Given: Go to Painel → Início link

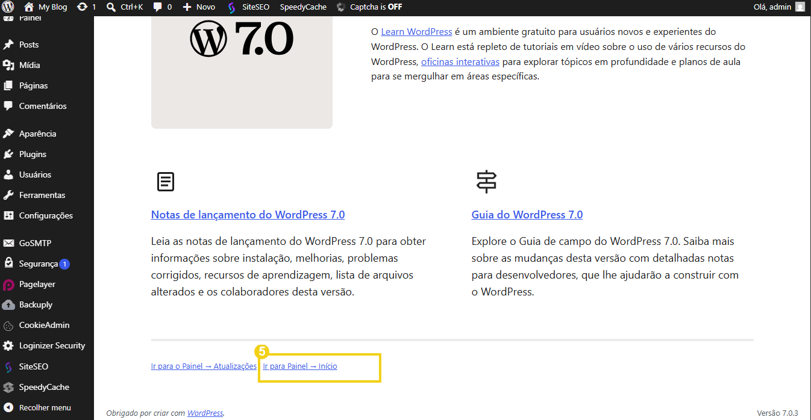Looking at the screenshot, I should pyautogui.click(x=300, y=366).
